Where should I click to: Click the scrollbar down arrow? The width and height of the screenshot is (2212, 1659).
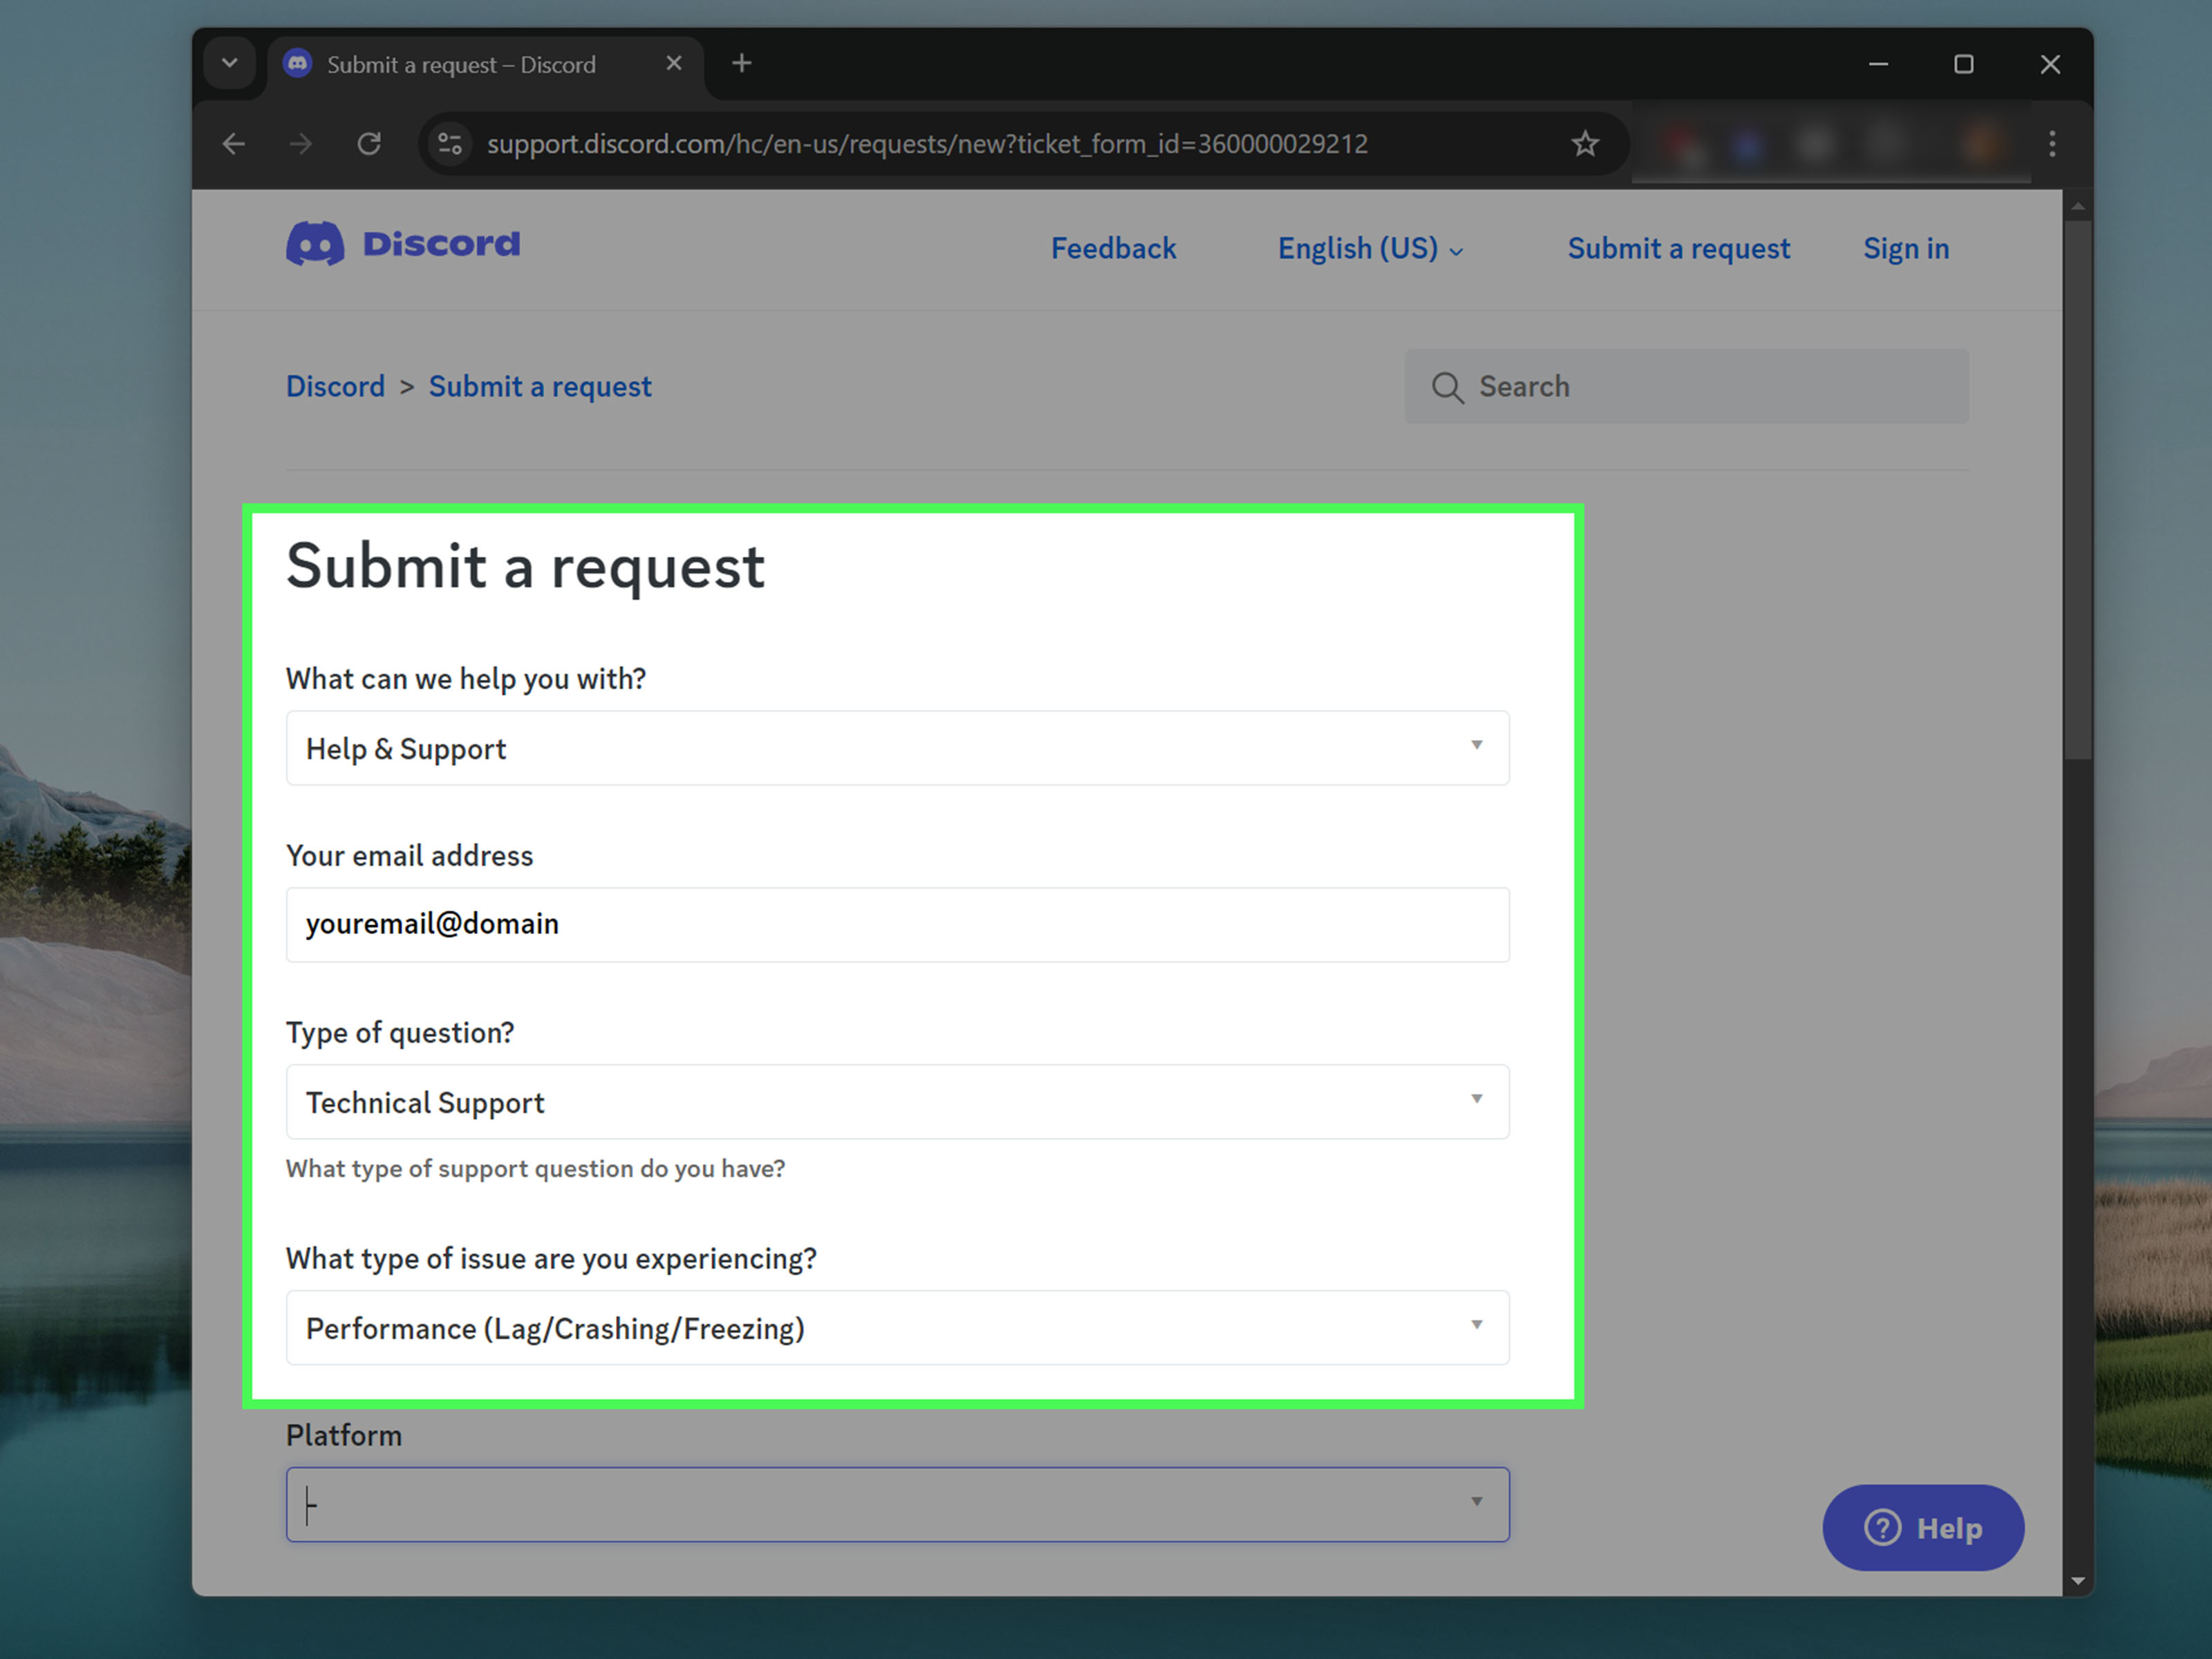click(2077, 1581)
